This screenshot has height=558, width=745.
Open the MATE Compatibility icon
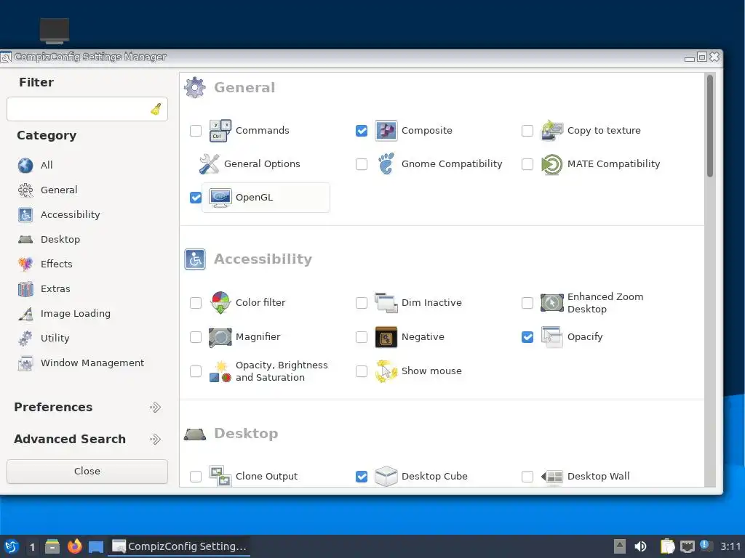(x=551, y=164)
